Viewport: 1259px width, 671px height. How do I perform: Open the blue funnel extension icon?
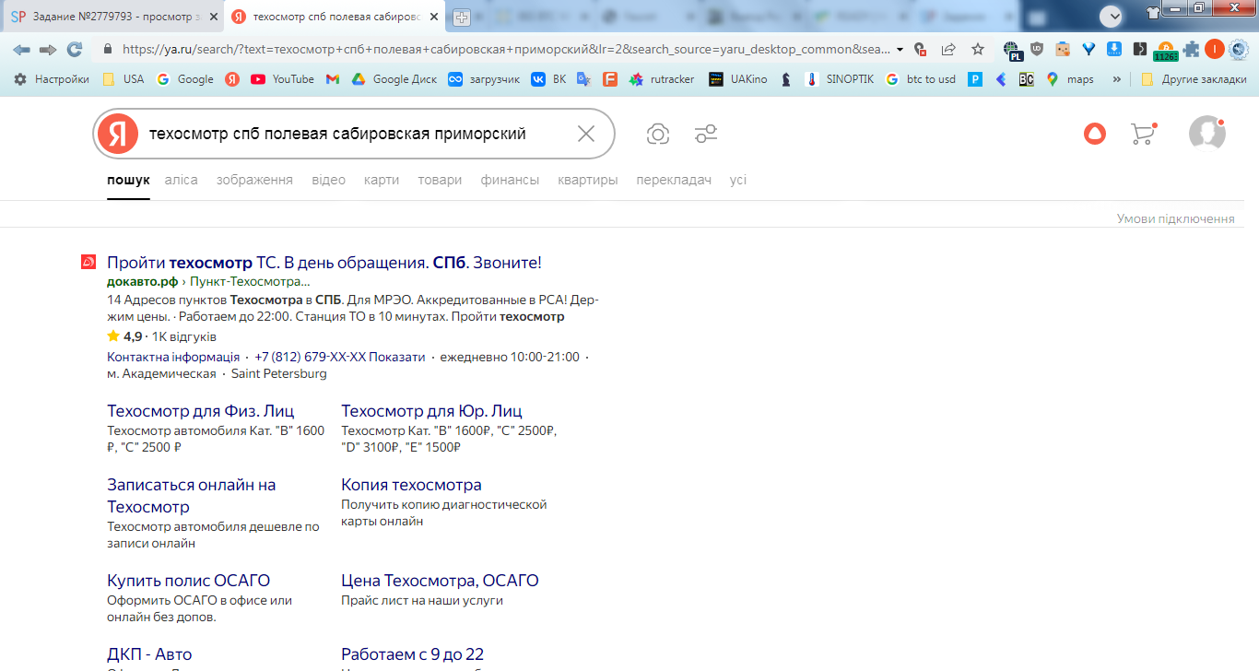[1088, 49]
